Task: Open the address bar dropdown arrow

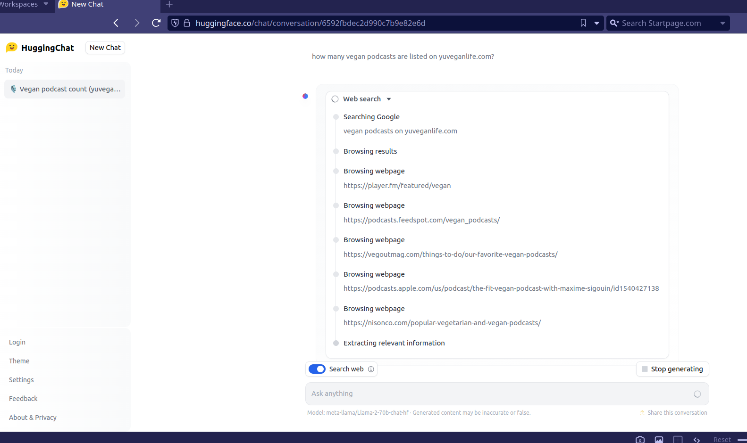Action: [596, 23]
